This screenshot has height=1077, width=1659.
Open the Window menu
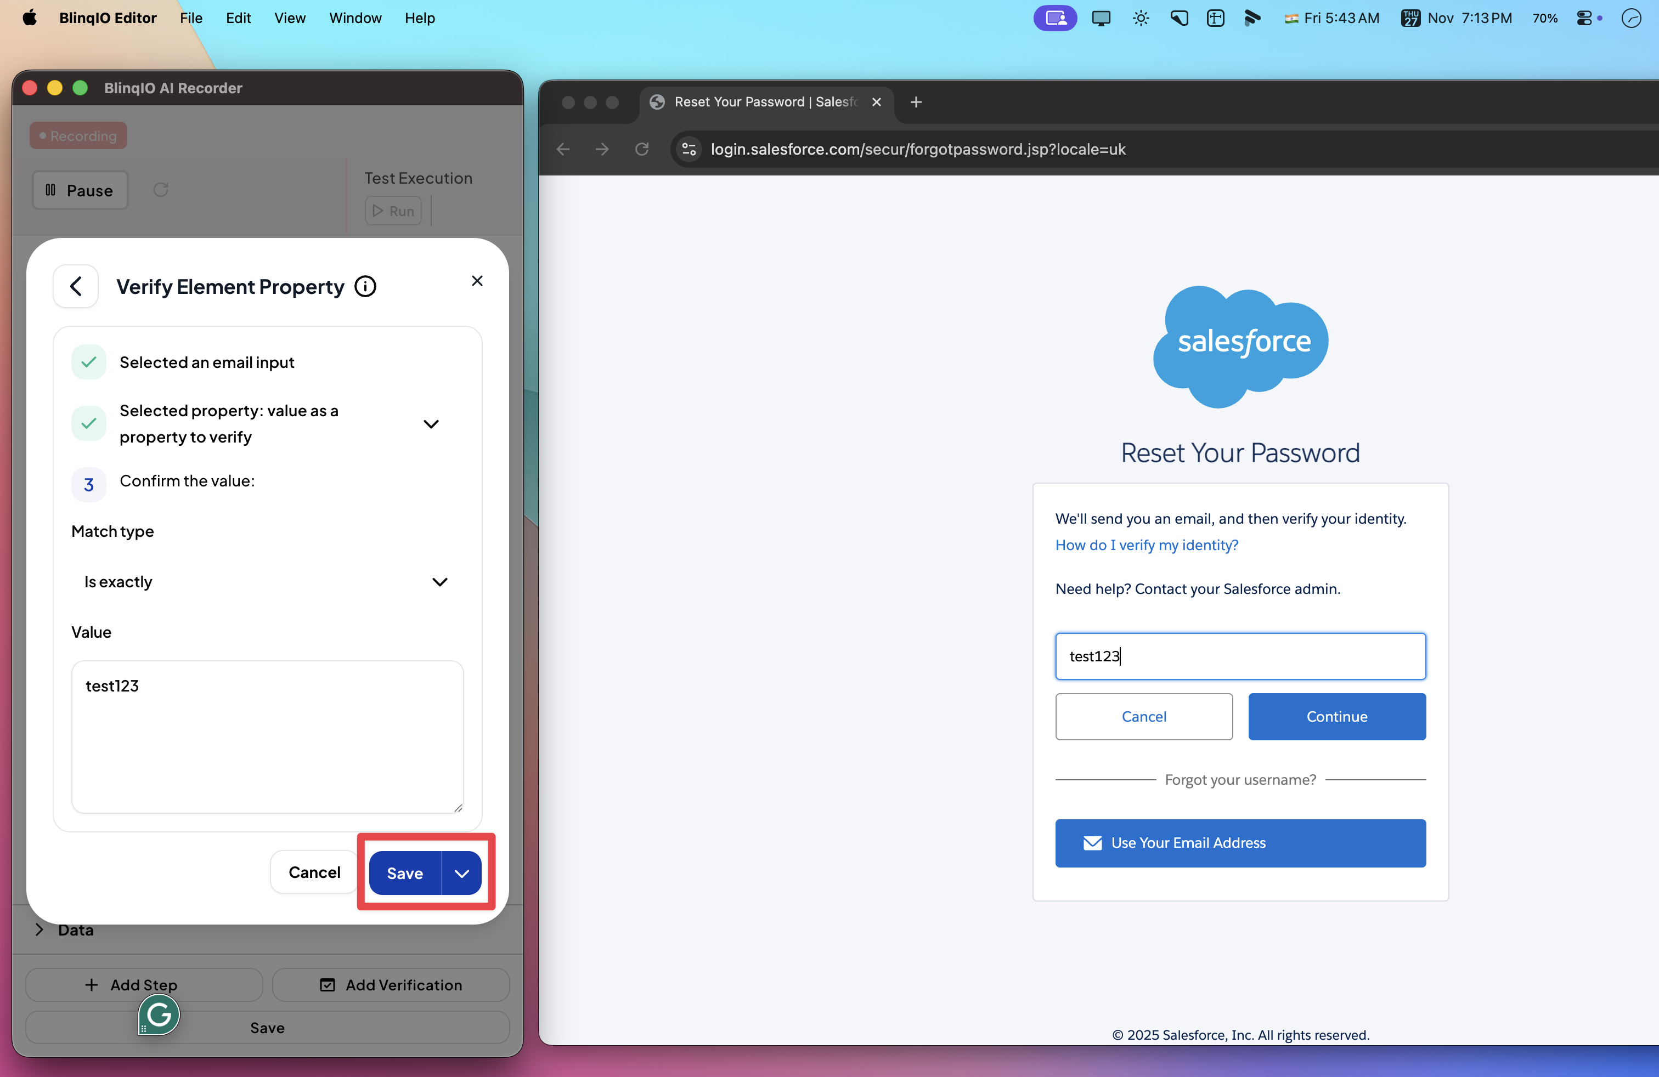tap(355, 18)
